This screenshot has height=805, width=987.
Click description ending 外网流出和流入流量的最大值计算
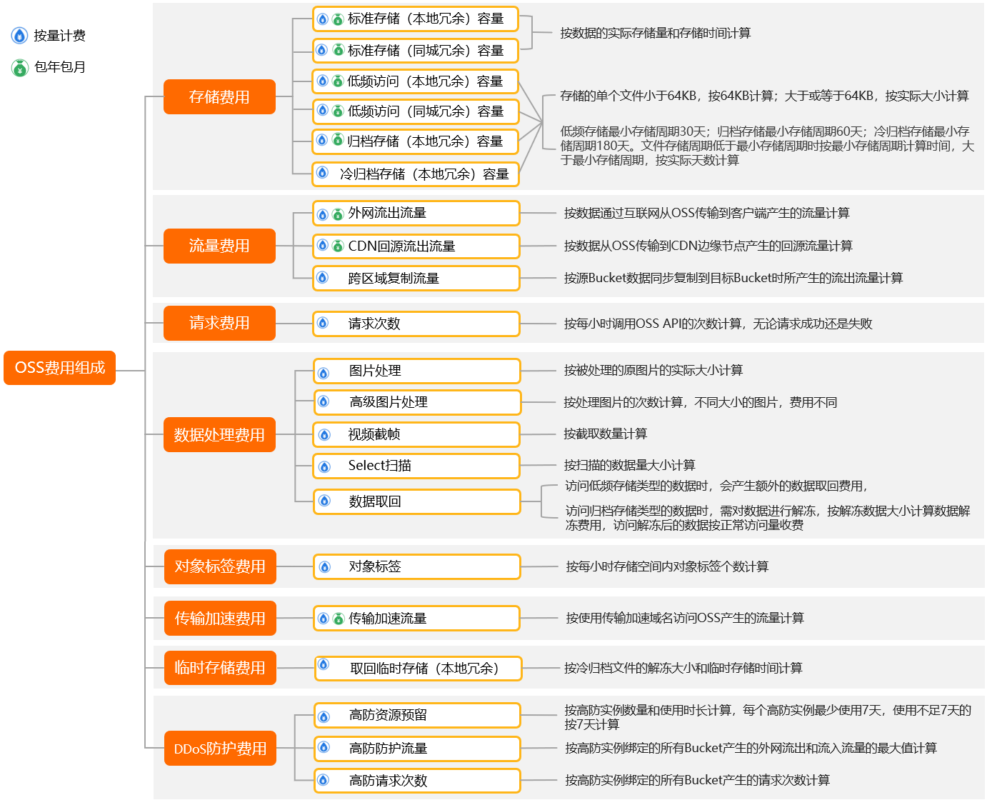pos(751,748)
